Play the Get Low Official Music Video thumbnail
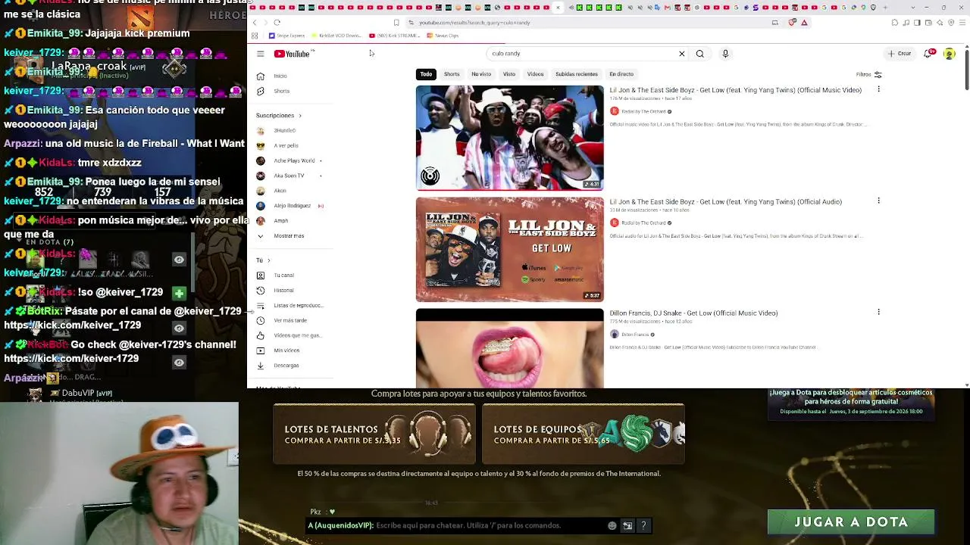970x545 pixels. pos(509,138)
